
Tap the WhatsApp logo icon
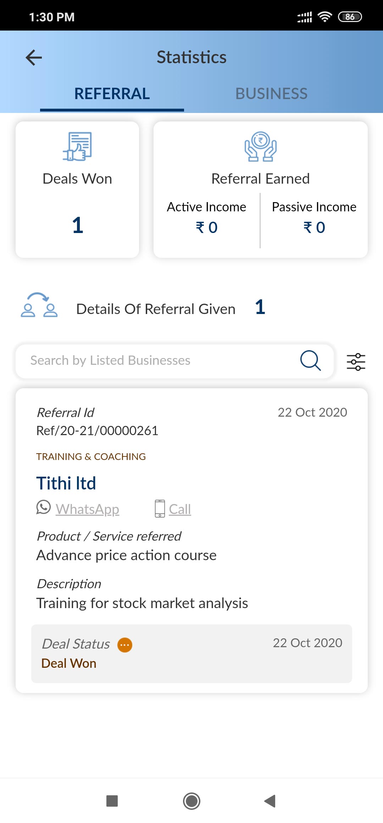(44, 507)
